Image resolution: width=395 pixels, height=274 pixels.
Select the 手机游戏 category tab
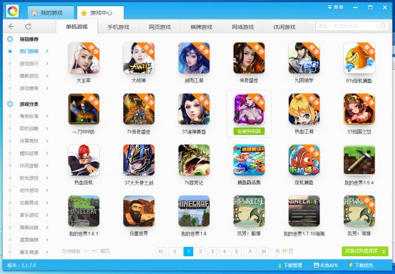point(118,27)
